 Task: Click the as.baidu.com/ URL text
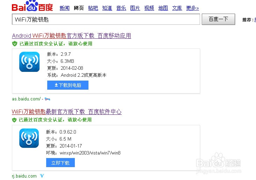tap(26, 99)
